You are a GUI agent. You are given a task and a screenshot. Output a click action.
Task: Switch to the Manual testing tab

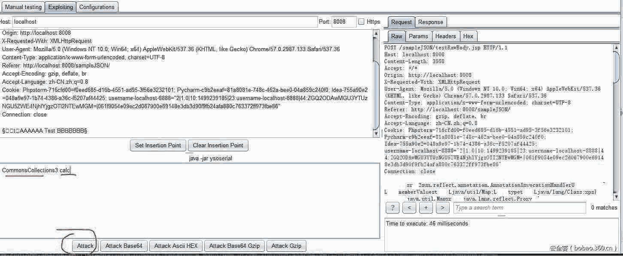point(23,7)
